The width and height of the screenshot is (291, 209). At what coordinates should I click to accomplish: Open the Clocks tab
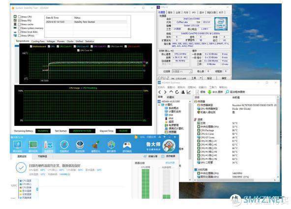click(x=70, y=41)
